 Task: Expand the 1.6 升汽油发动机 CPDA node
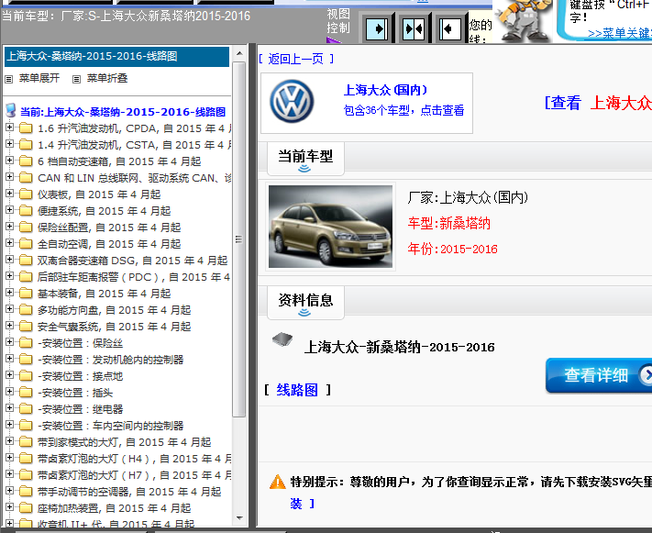(9, 128)
